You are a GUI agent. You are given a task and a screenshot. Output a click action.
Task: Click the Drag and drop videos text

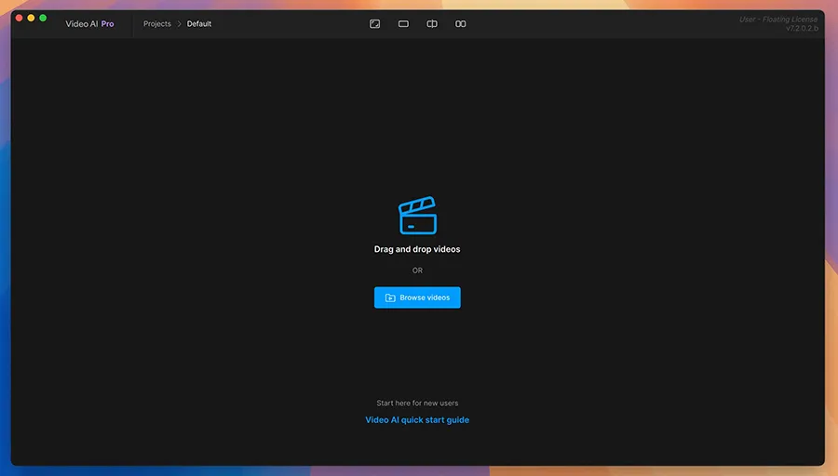click(417, 249)
